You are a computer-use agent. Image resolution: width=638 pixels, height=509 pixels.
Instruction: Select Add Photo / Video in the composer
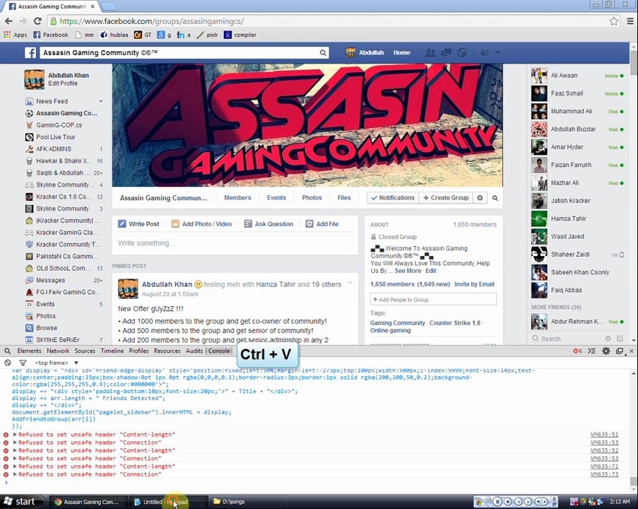202,224
